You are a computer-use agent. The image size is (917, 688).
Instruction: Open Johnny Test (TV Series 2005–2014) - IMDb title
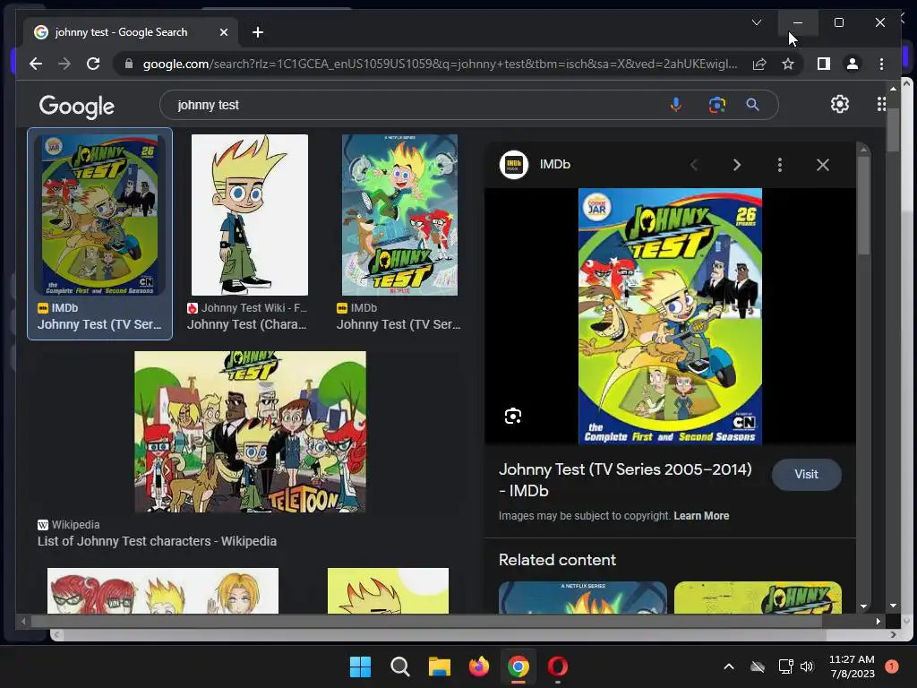(x=625, y=480)
